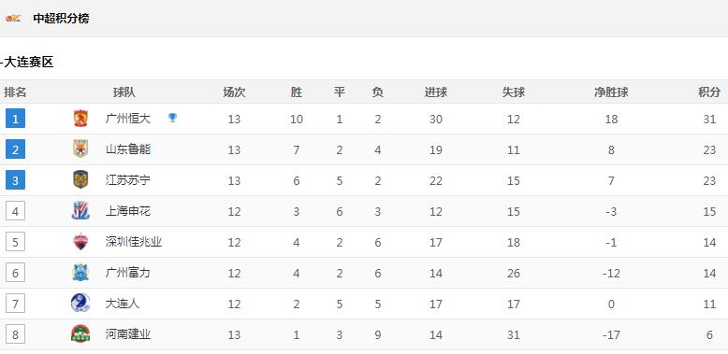728x354 pixels.
Task: Click the 山东鲁能 team crest
Action: tap(80, 149)
